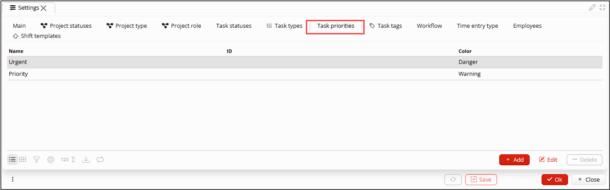The width and height of the screenshot is (610, 190).
Task: Go to the Task tags tab
Action: pyautogui.click(x=385, y=26)
